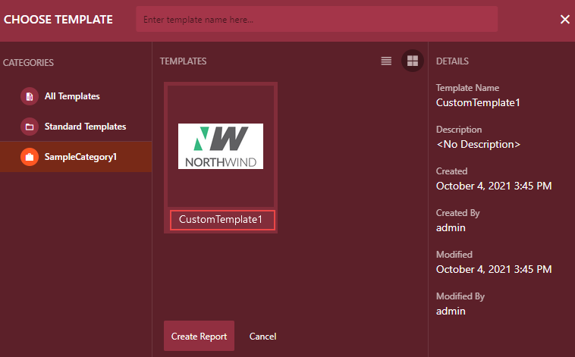Screen dimensions: 575x357
Task: Click the <No Description> text
Action: [x=478, y=145]
